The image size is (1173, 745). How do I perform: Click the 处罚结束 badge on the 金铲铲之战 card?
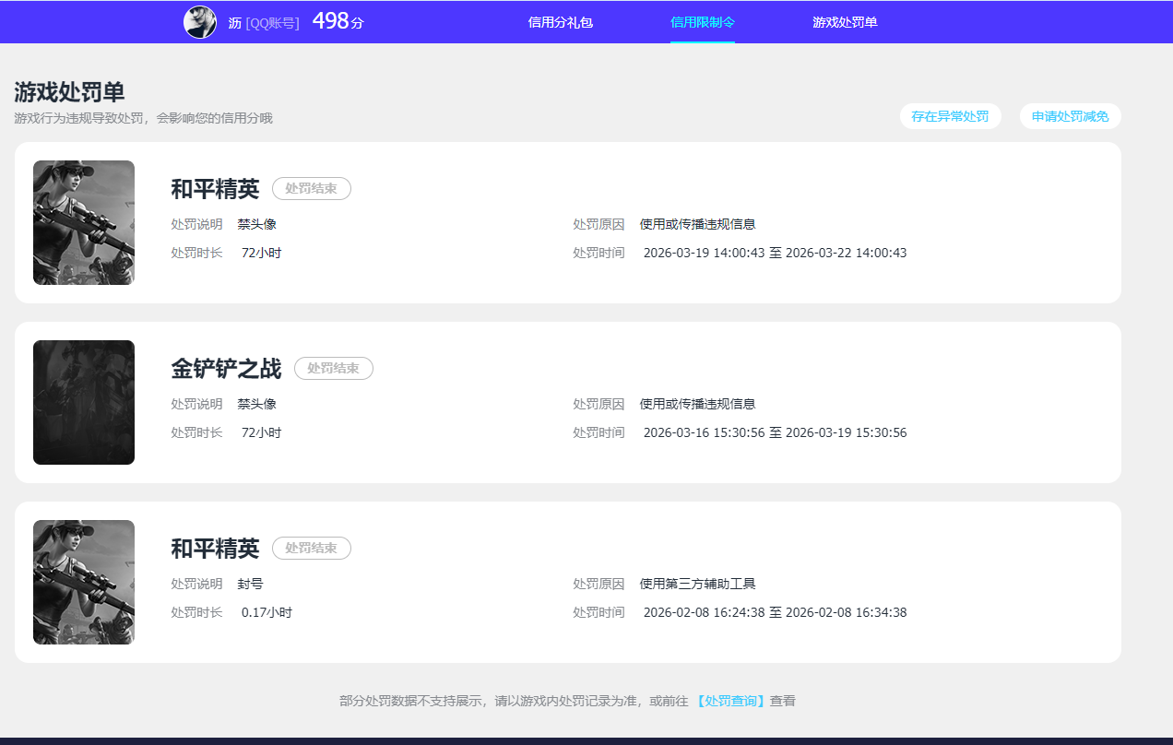(334, 368)
